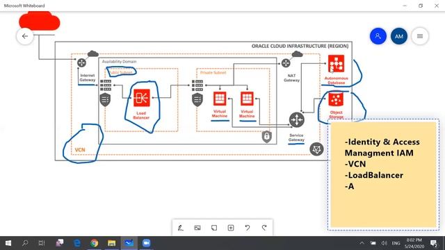Click the Autonomous Database icon
This screenshot has width=445, height=250.
pyautogui.click(x=337, y=63)
